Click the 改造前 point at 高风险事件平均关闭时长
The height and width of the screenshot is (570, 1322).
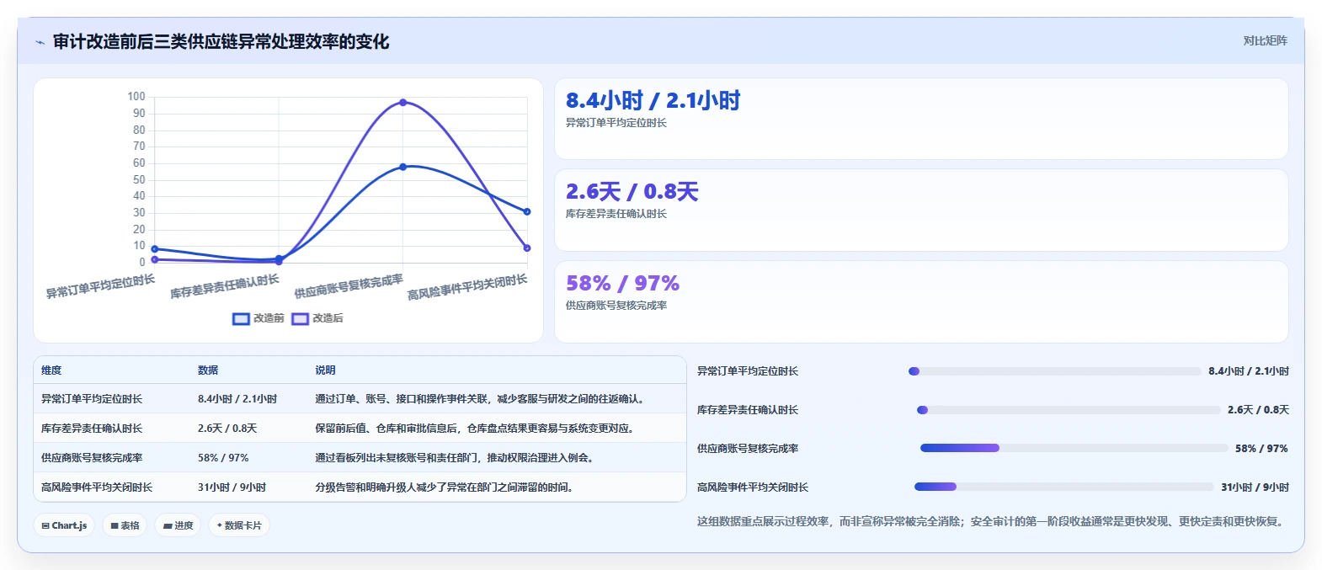527,211
